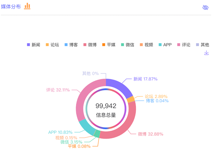Click the 评论 legend pink marker
The height and width of the screenshot is (163, 214).
pyautogui.click(x=179, y=45)
